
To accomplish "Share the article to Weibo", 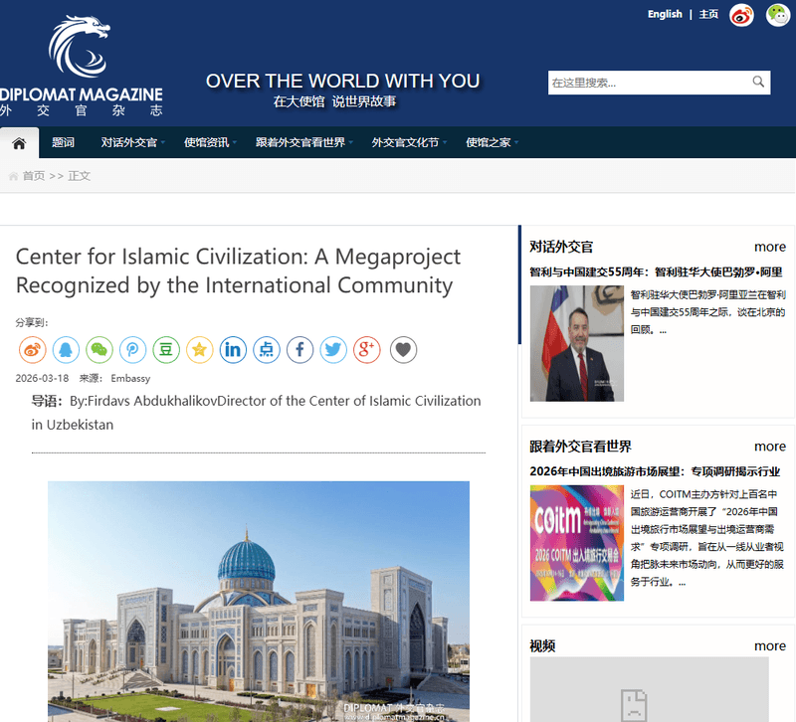I will click(x=33, y=350).
